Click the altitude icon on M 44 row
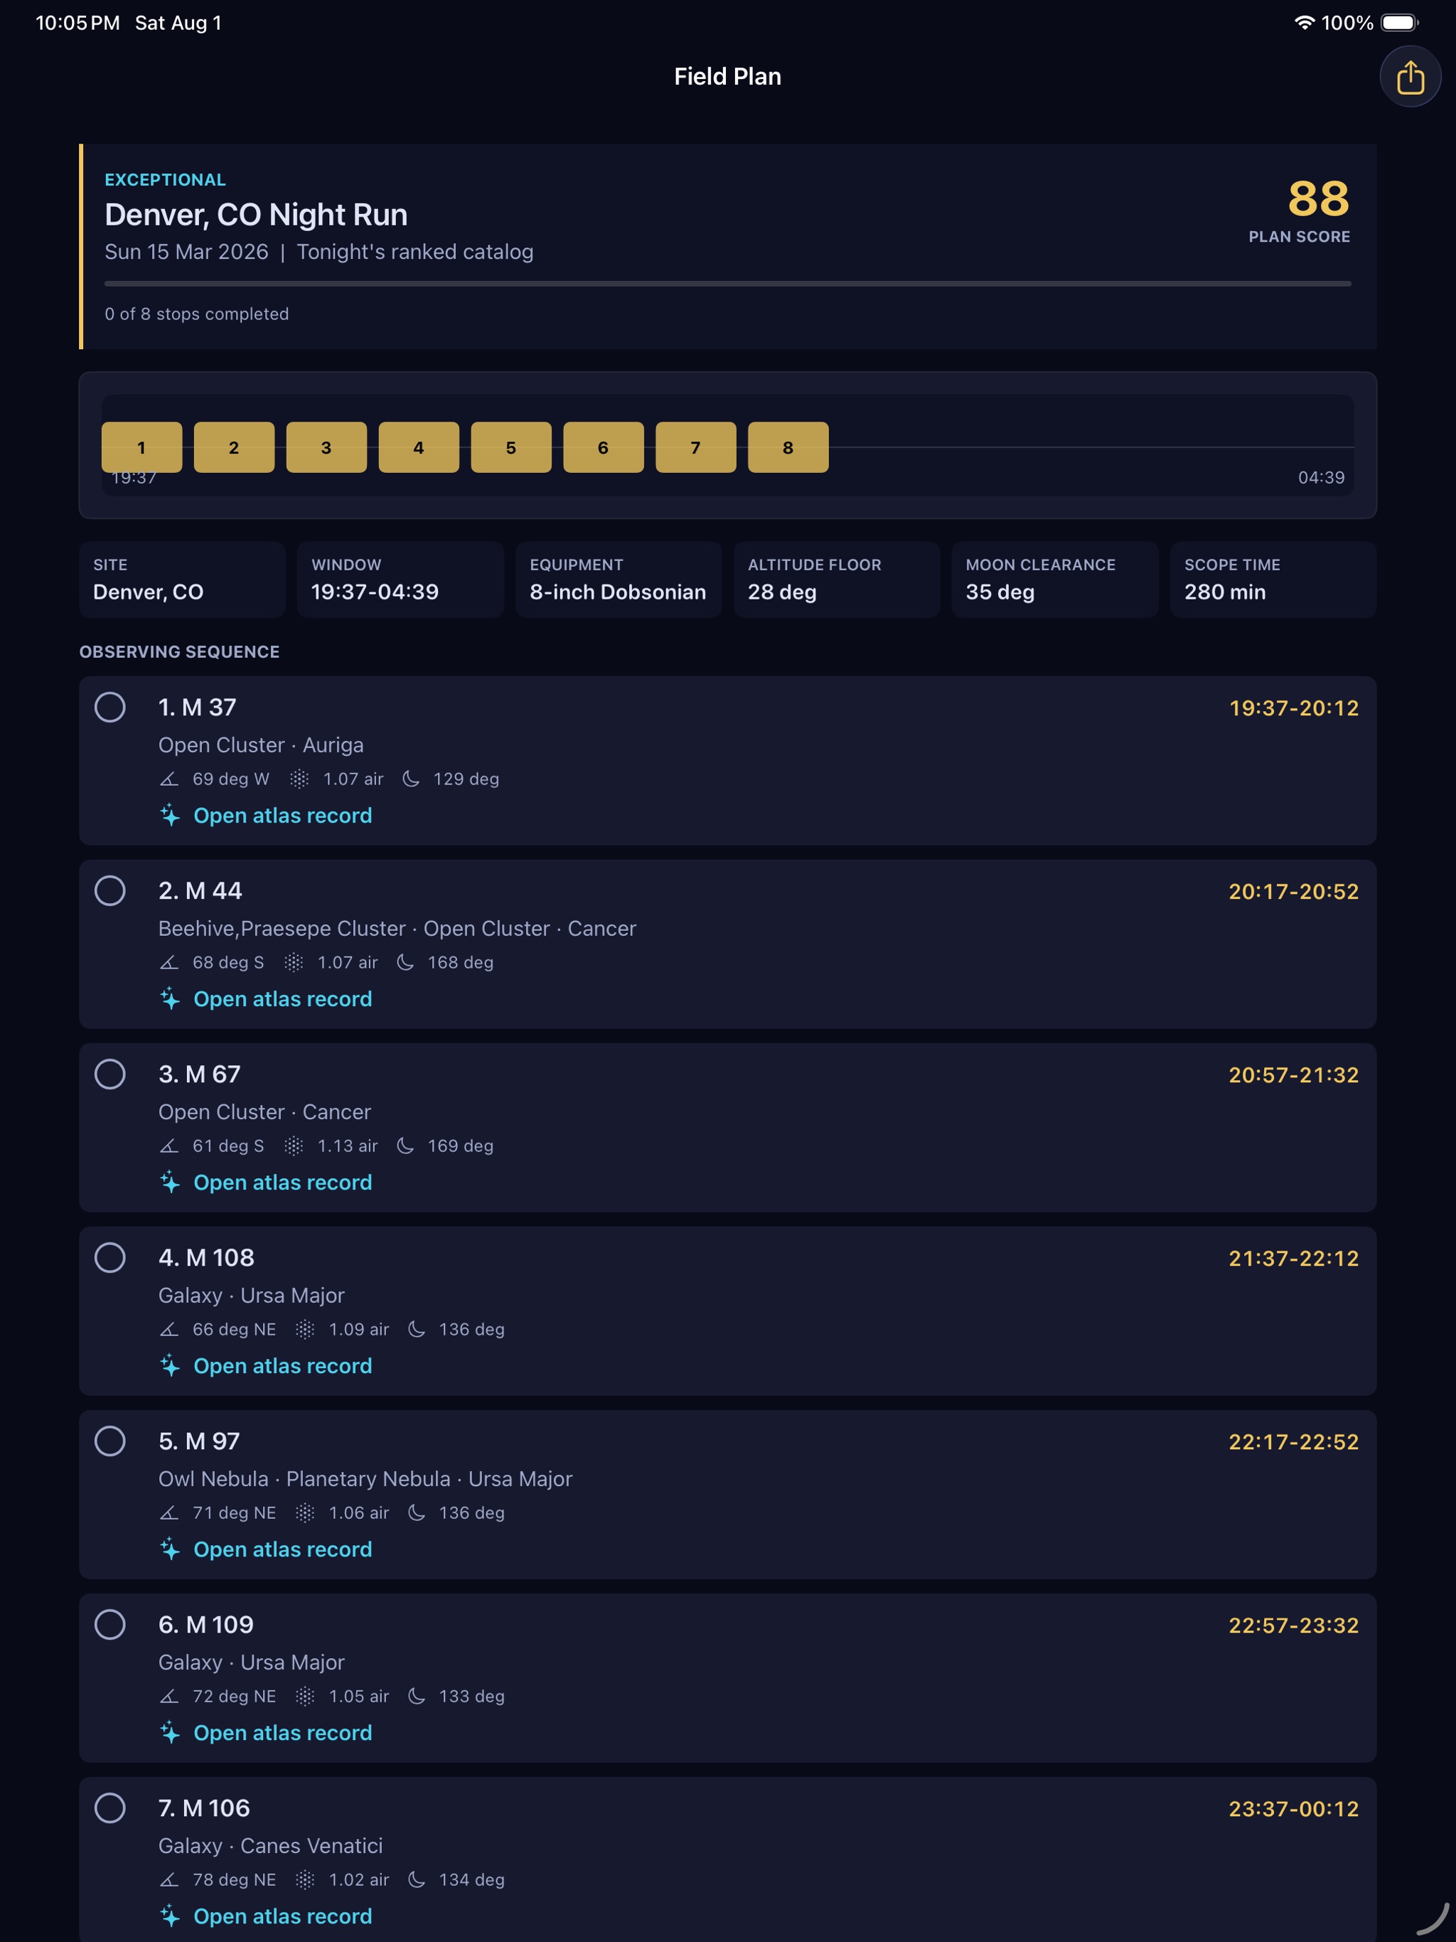The height and width of the screenshot is (1942, 1456). [169, 963]
